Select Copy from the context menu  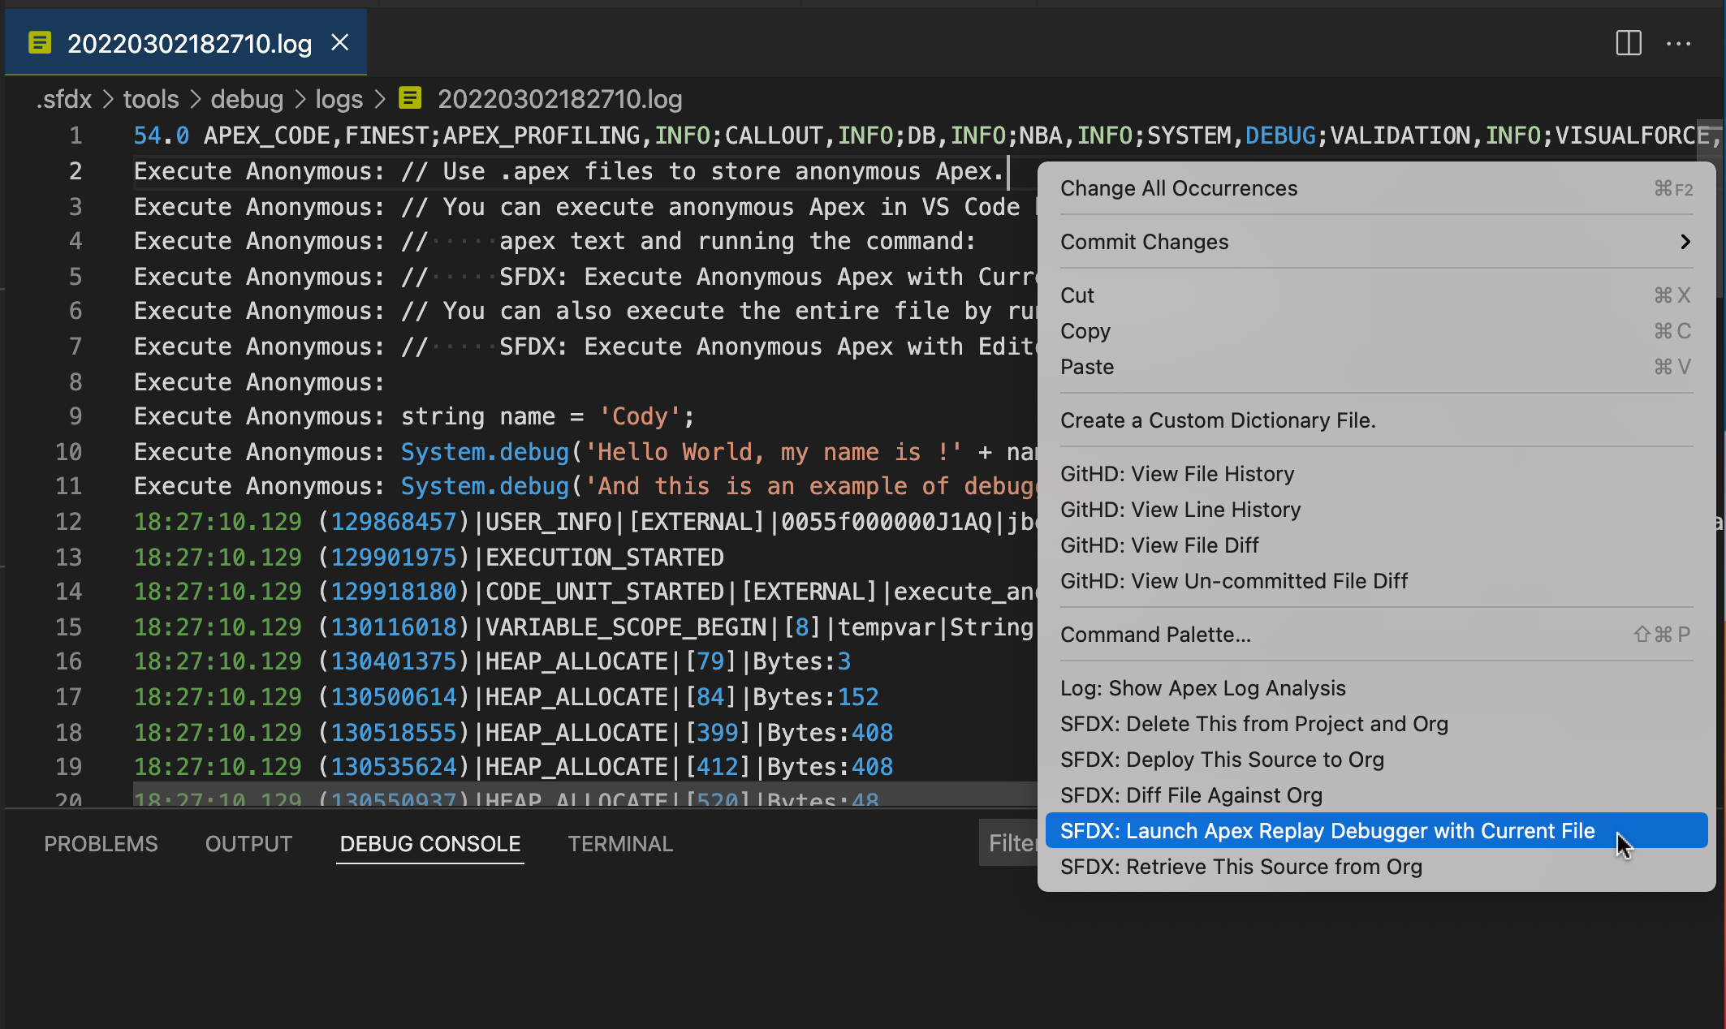tap(1085, 330)
